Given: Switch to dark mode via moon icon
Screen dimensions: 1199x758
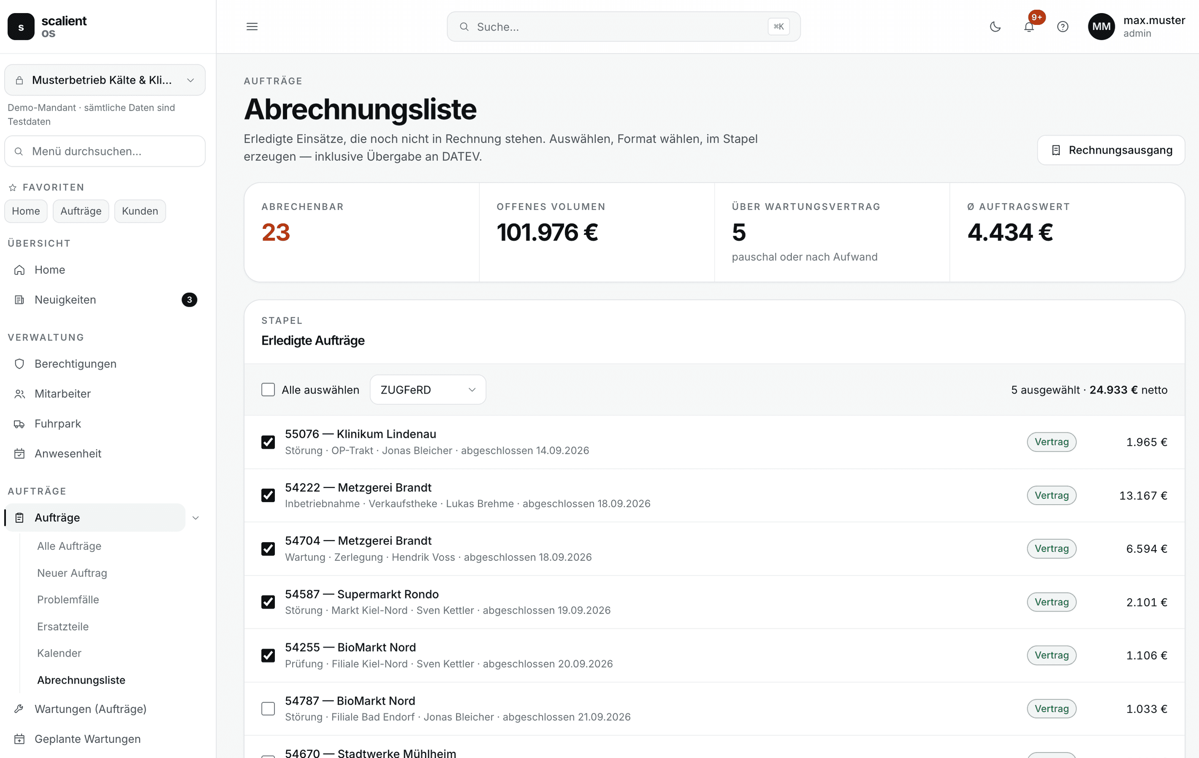Looking at the screenshot, I should pyautogui.click(x=995, y=27).
